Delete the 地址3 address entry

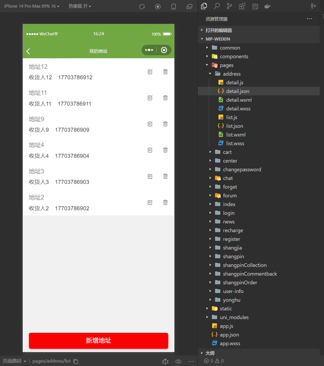click(165, 176)
